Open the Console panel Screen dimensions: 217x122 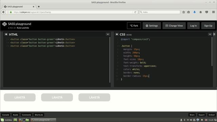pos(6,115)
